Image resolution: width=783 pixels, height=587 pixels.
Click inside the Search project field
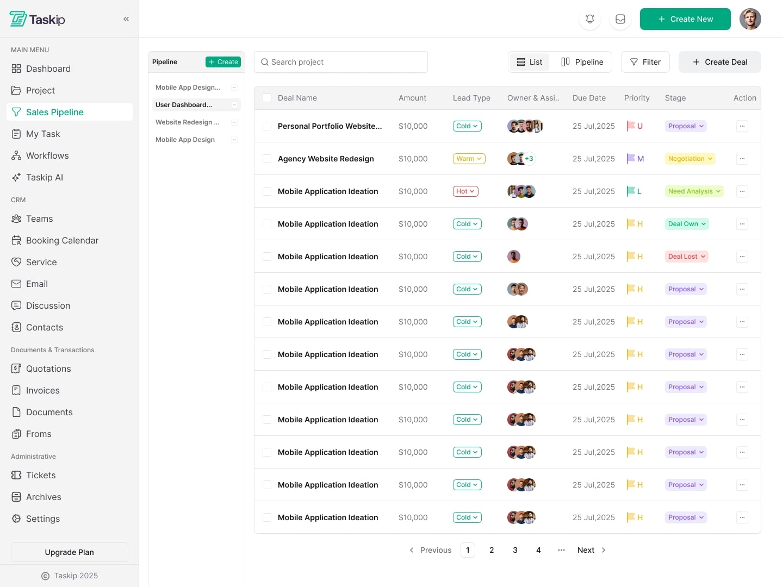coord(341,62)
